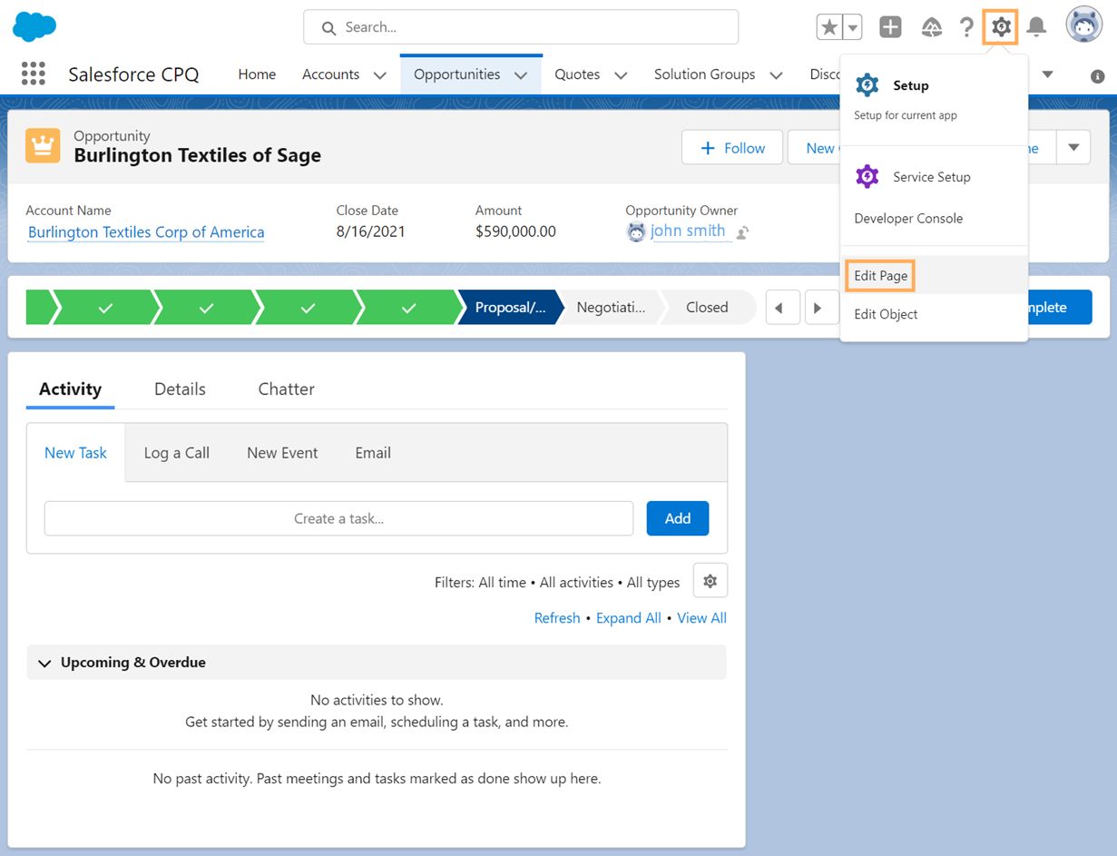Open the Help question mark icon
Screen dimensions: 1117x856
[966, 27]
